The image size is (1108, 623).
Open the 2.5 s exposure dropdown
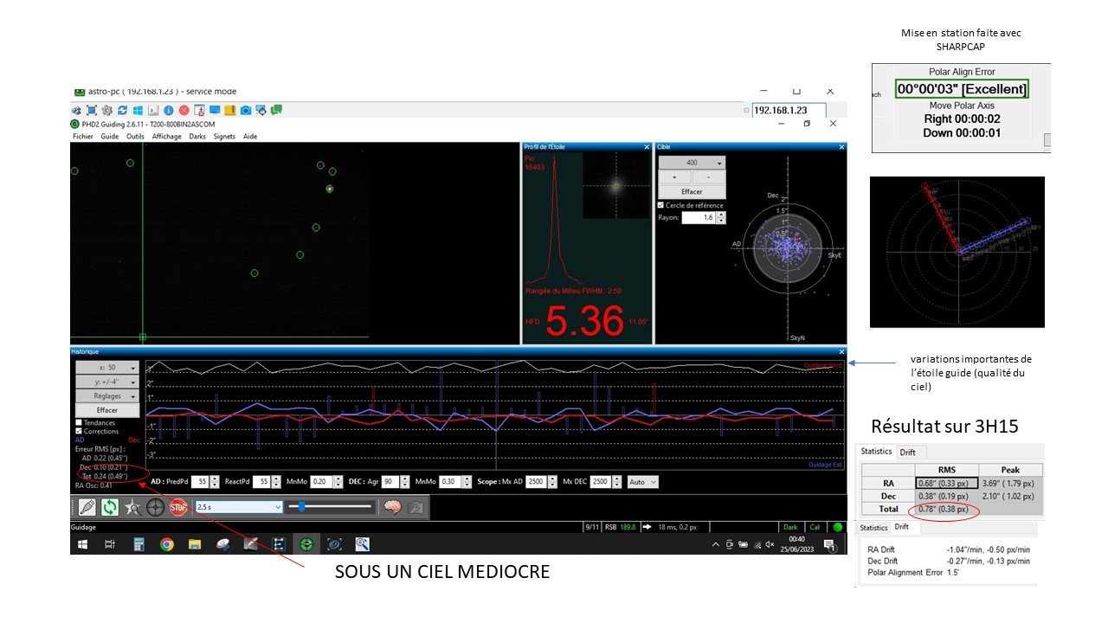[x=239, y=507]
